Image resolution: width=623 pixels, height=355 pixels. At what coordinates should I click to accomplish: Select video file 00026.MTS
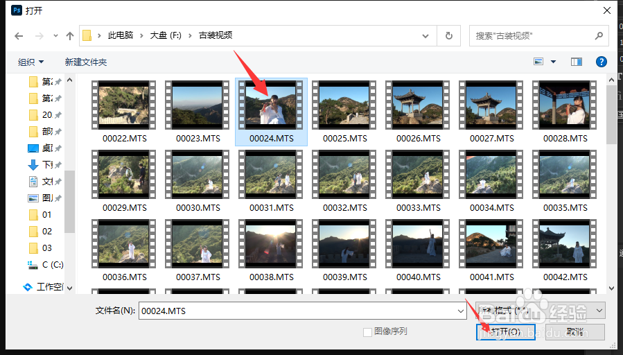(419, 112)
